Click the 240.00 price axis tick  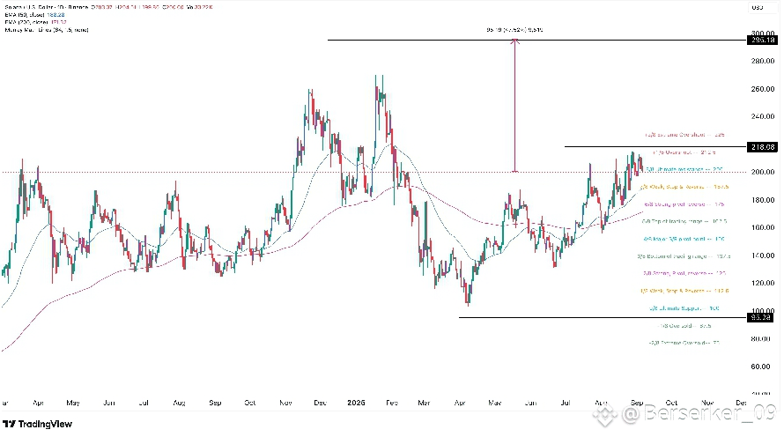click(x=763, y=116)
